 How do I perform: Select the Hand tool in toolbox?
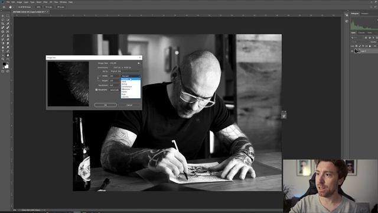coord(8,55)
